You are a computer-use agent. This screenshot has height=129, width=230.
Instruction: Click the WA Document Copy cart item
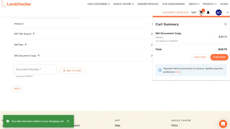pos(168,33)
